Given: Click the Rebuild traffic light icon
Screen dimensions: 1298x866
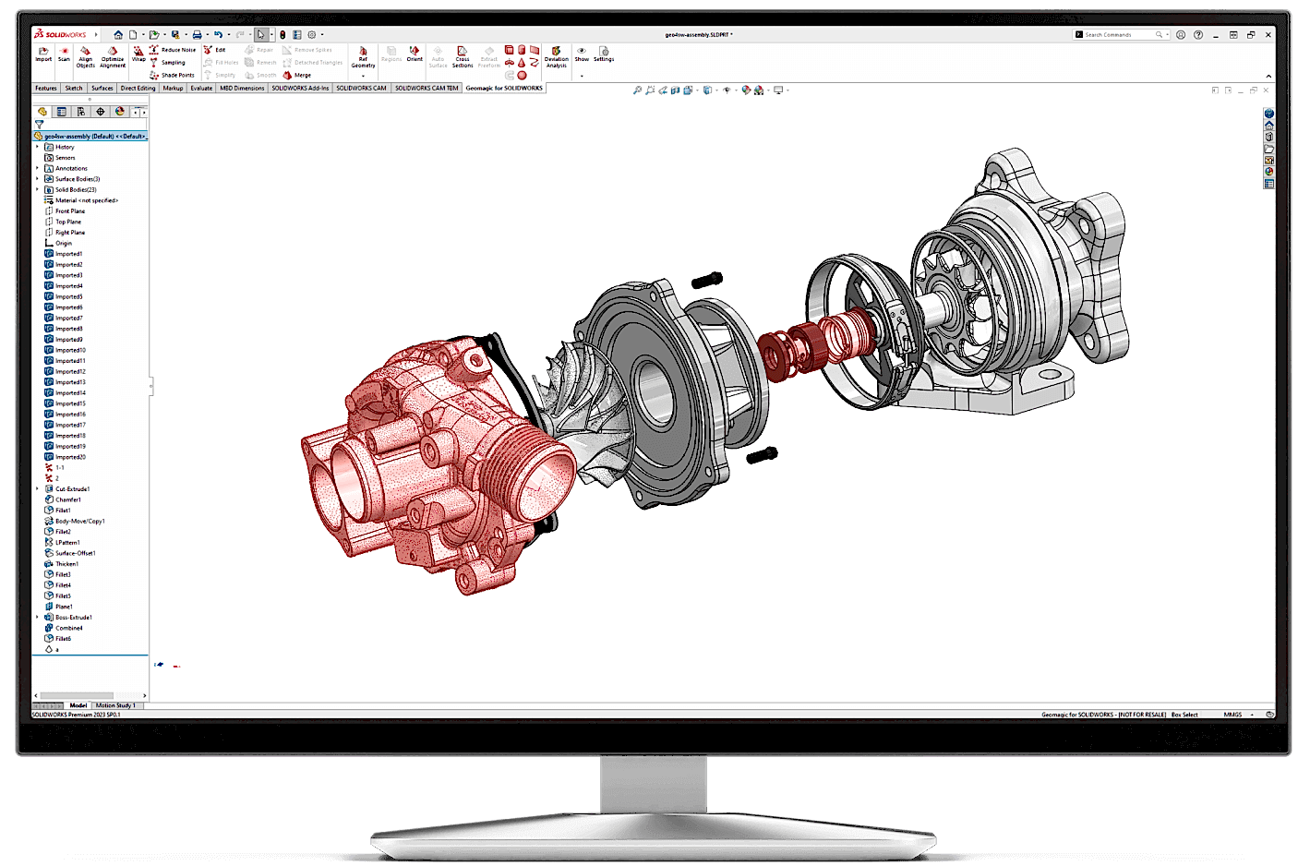Looking at the screenshot, I should click(x=282, y=35).
